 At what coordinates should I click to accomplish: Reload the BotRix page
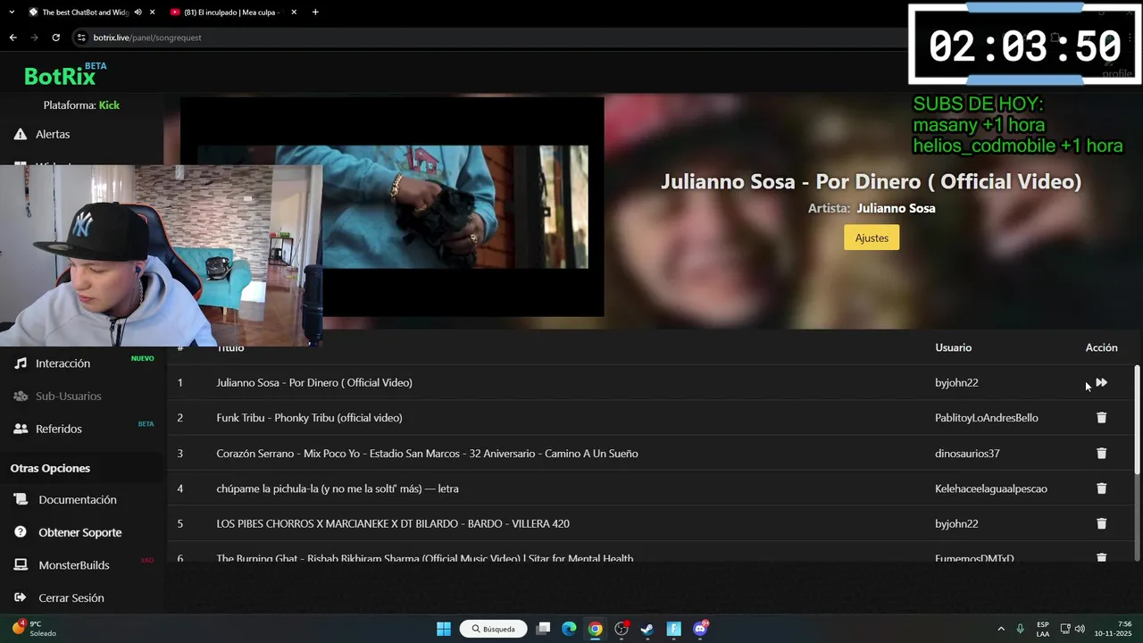55,38
